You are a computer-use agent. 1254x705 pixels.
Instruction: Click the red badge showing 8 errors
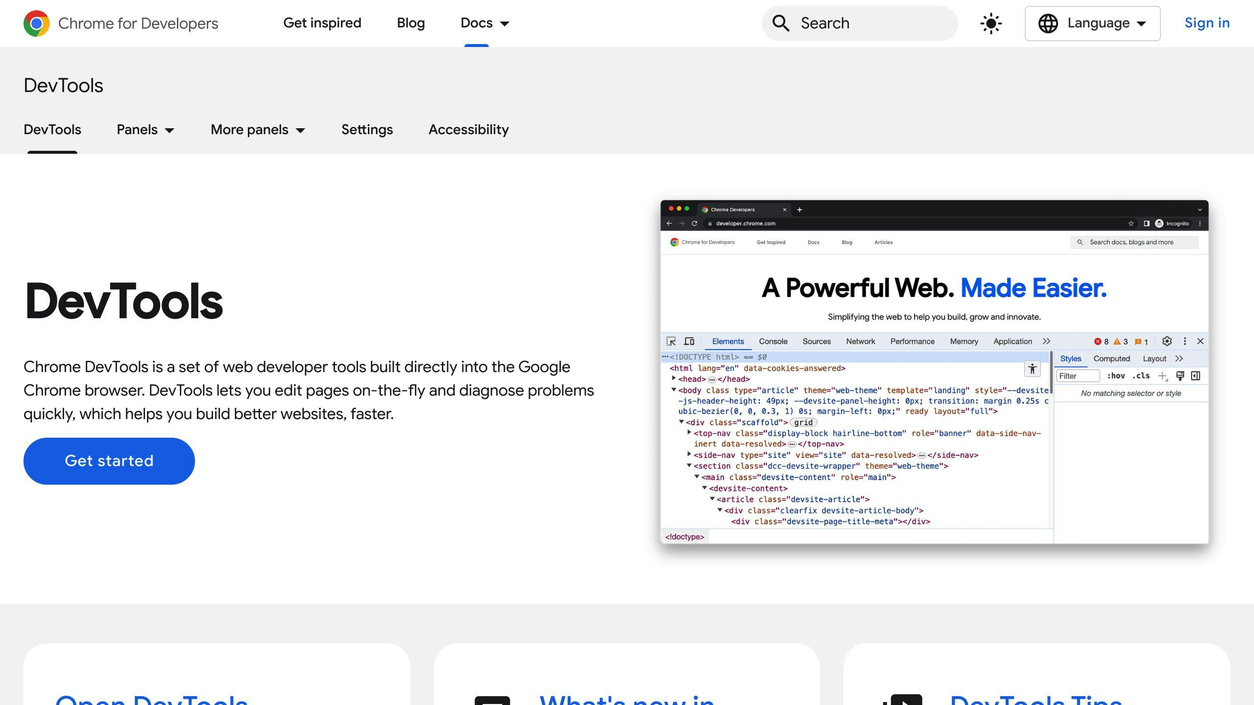[x=1100, y=341]
